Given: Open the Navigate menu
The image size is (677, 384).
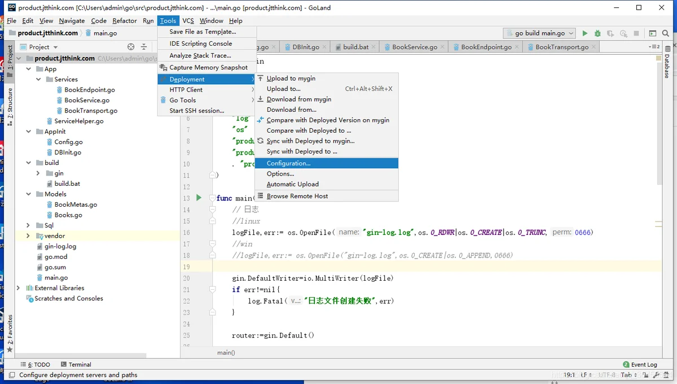Looking at the screenshot, I should pos(72,21).
